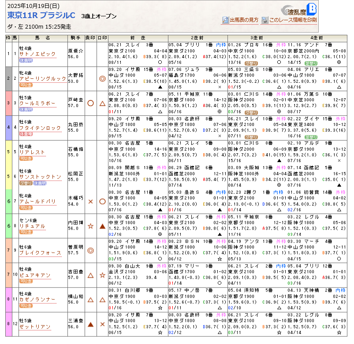This screenshot has width=354, height=344.
Task: Click 叩2走 badge under アビーリングルック
Action: (x=26, y=85)
